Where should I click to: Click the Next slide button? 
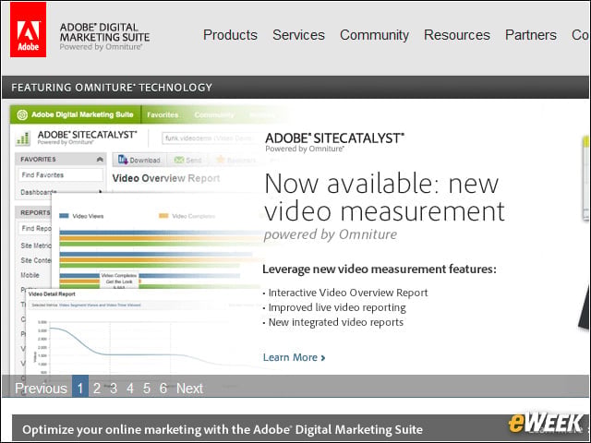click(189, 388)
